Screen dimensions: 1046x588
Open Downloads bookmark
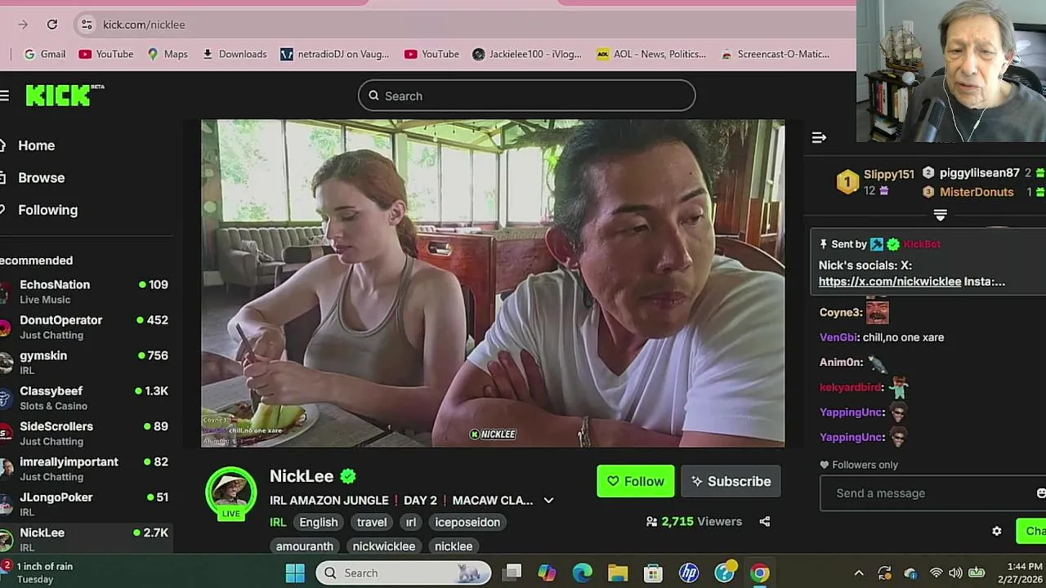tap(235, 54)
